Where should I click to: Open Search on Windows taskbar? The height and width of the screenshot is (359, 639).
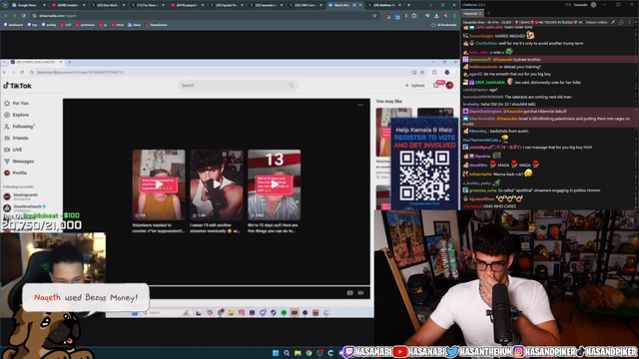coord(287,353)
